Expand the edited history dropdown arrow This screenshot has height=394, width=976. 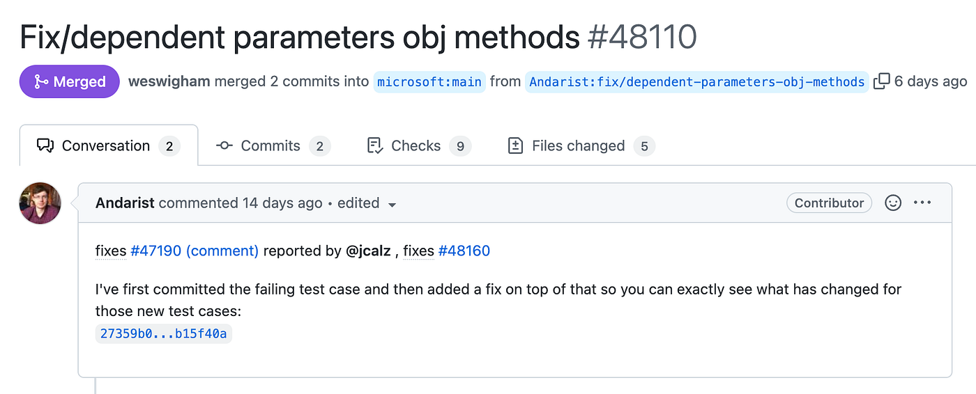click(x=392, y=205)
